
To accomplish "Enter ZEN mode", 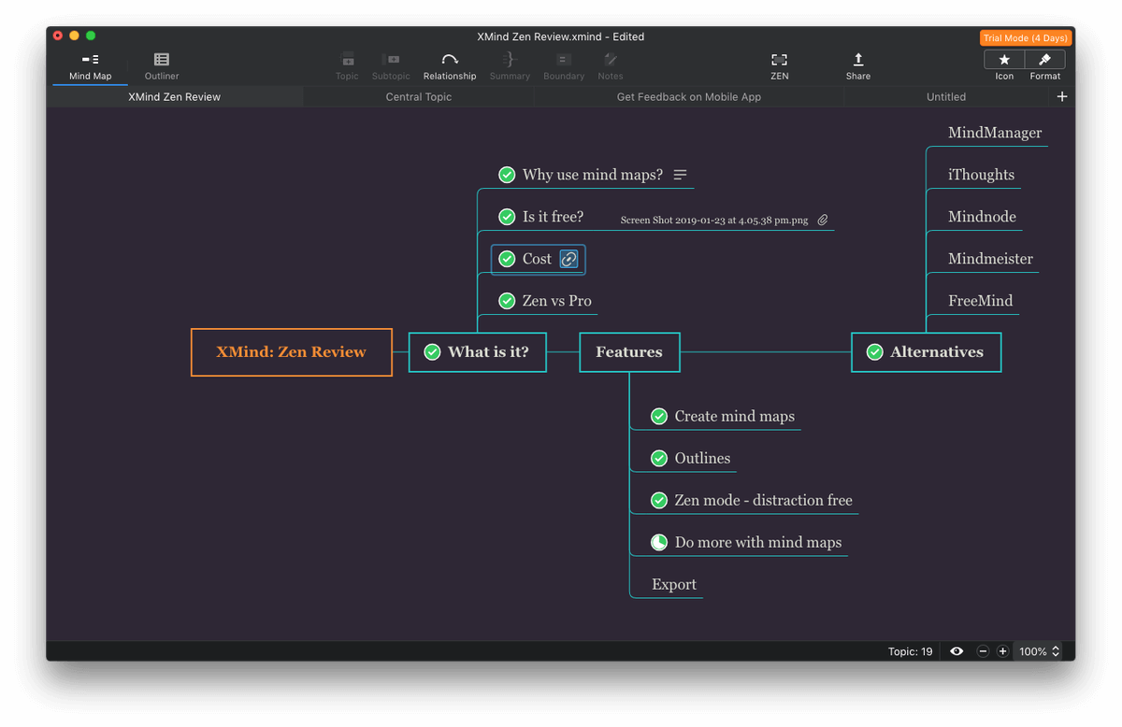I will (x=780, y=66).
